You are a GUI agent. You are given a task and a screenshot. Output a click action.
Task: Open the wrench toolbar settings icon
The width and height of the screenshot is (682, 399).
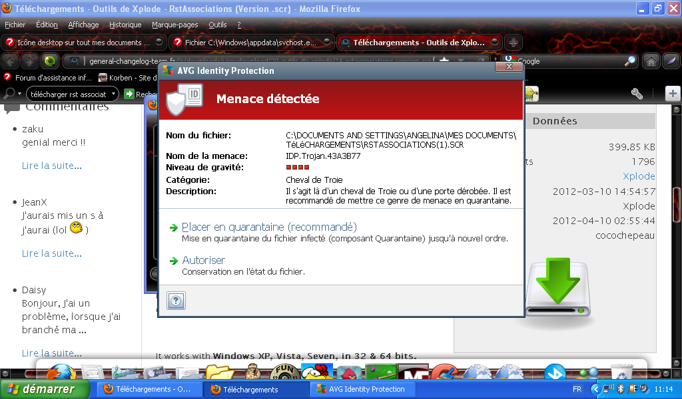coord(637,93)
